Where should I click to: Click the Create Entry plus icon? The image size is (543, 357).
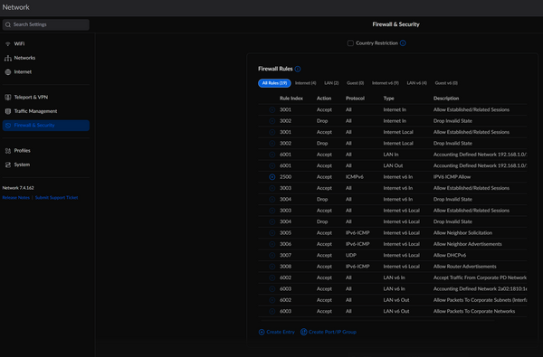(x=262, y=332)
